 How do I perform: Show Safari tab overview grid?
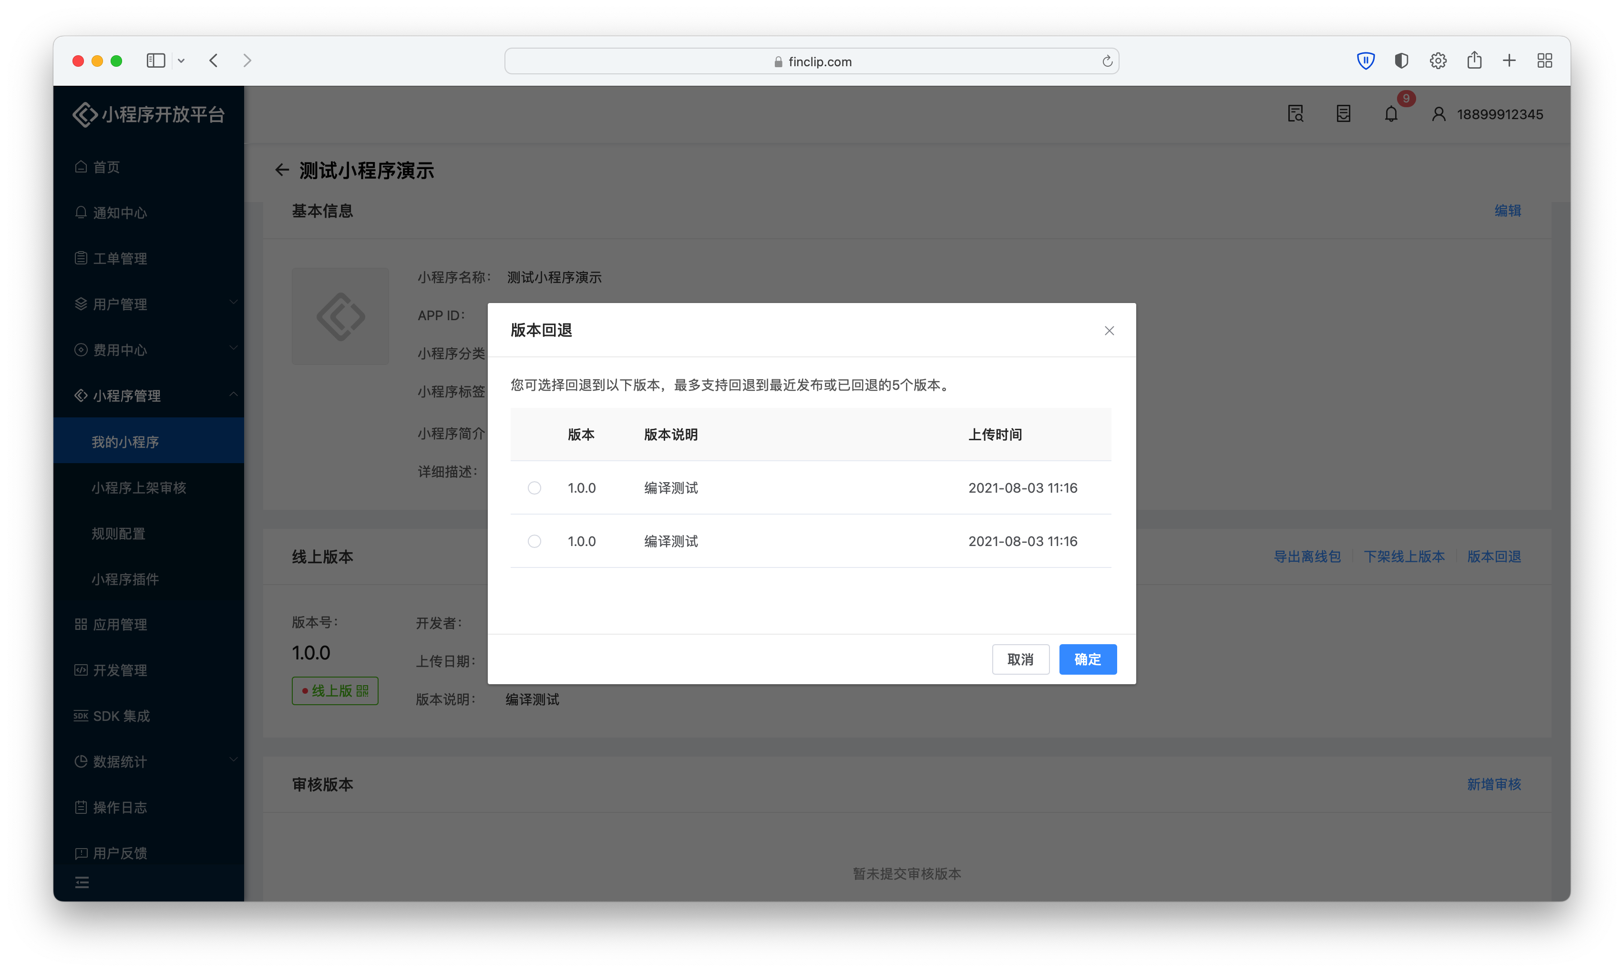coord(1545,61)
